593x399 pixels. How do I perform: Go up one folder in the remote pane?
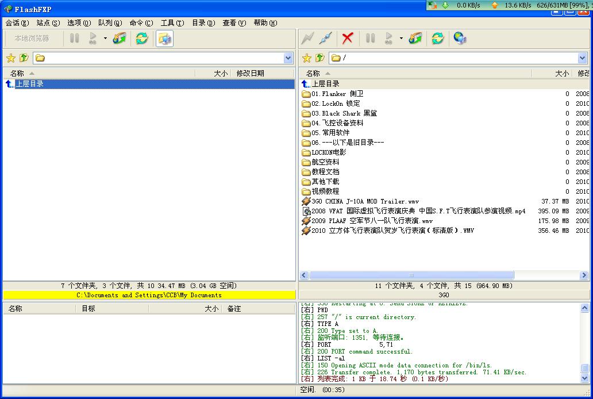pos(320,58)
